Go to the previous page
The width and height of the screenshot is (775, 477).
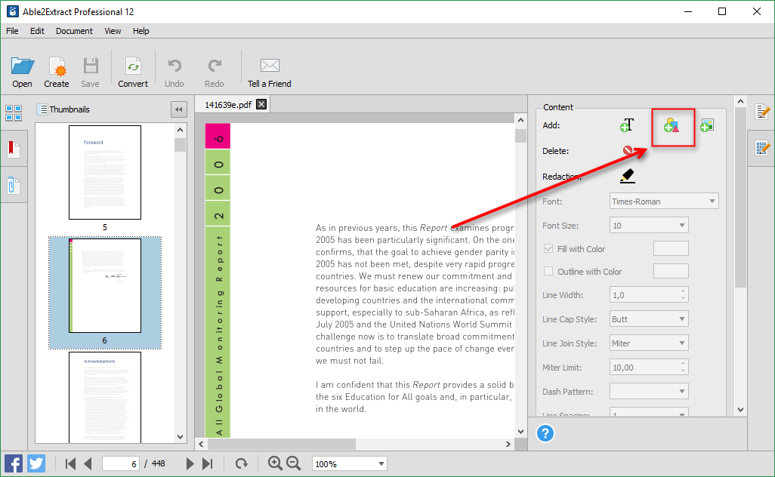[88, 463]
